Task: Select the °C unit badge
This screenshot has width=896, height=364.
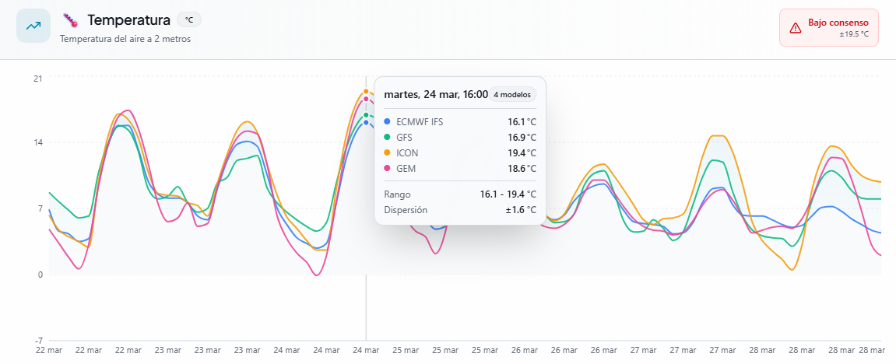Action: pos(188,19)
